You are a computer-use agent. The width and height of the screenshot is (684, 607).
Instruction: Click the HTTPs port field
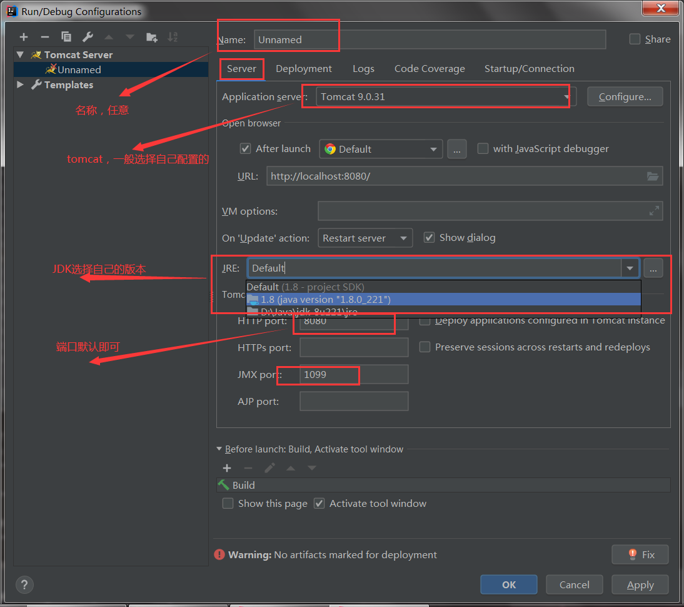pyautogui.click(x=354, y=347)
